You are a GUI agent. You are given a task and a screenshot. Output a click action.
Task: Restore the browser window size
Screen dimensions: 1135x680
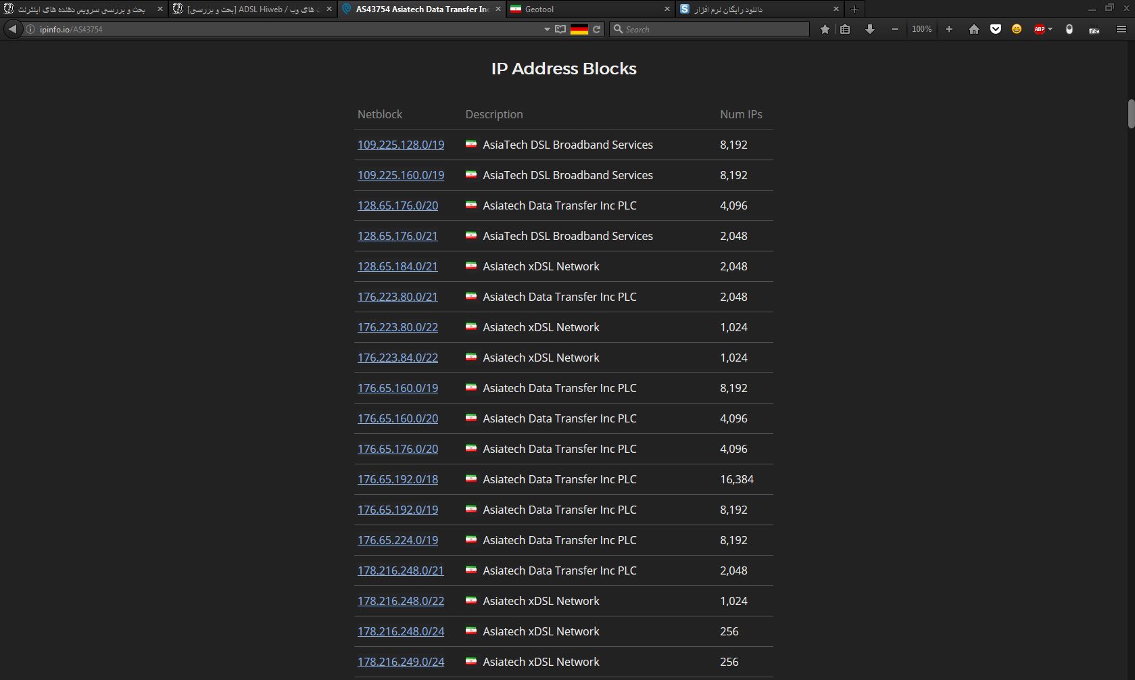click(x=1109, y=8)
